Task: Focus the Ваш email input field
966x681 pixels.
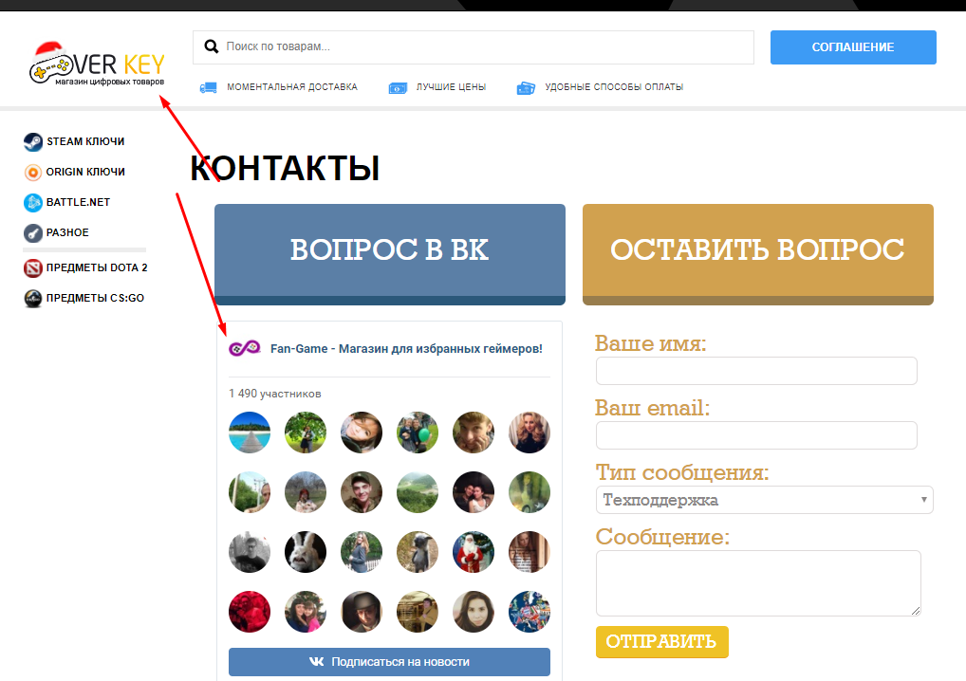Action: 756,435
